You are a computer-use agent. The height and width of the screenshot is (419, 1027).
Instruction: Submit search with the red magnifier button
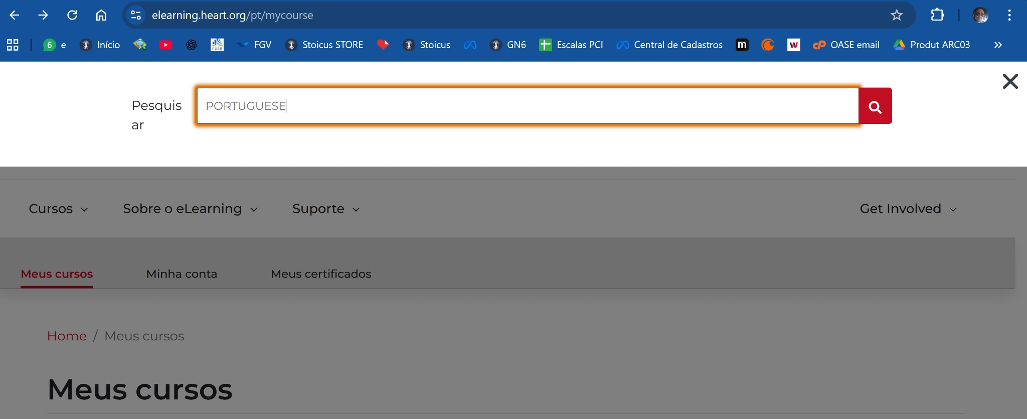click(x=875, y=106)
